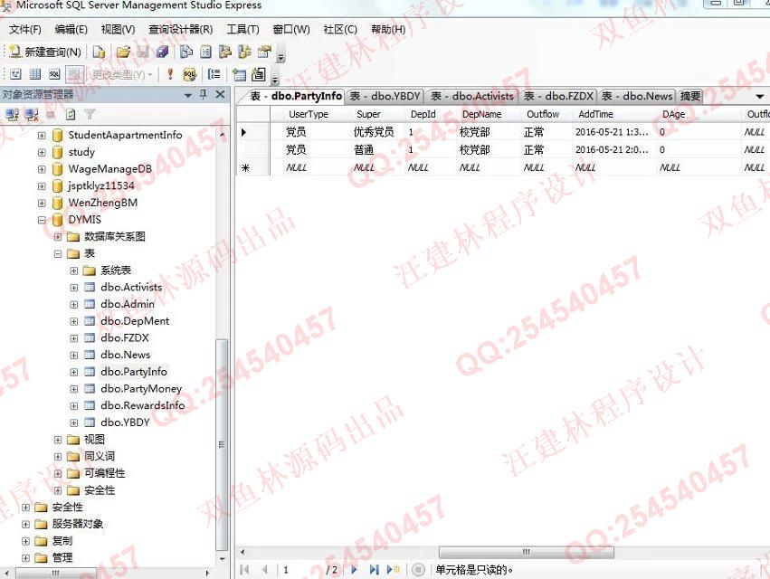Click the New Query (新建查询) button

(45, 52)
